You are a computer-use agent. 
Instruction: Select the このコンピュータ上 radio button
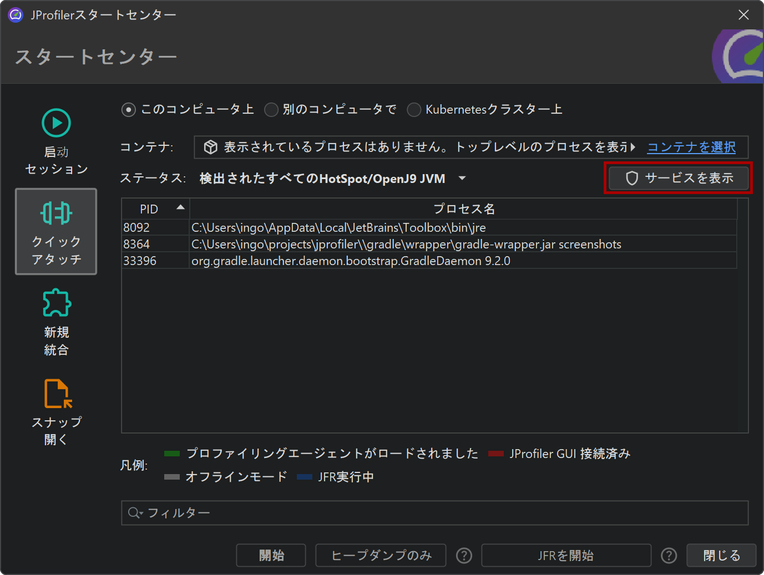129,110
